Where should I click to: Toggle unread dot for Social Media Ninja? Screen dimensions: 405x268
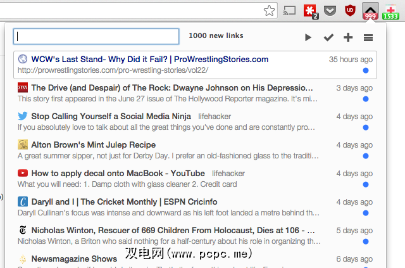click(x=366, y=127)
